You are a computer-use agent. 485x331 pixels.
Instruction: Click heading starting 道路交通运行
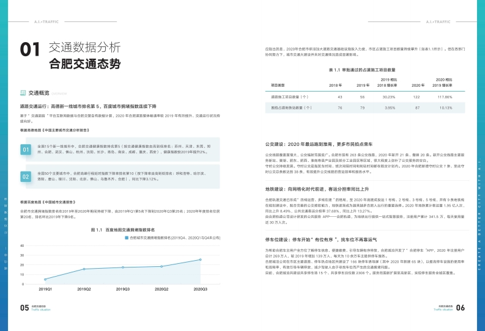pyautogui.click(x=88, y=106)
